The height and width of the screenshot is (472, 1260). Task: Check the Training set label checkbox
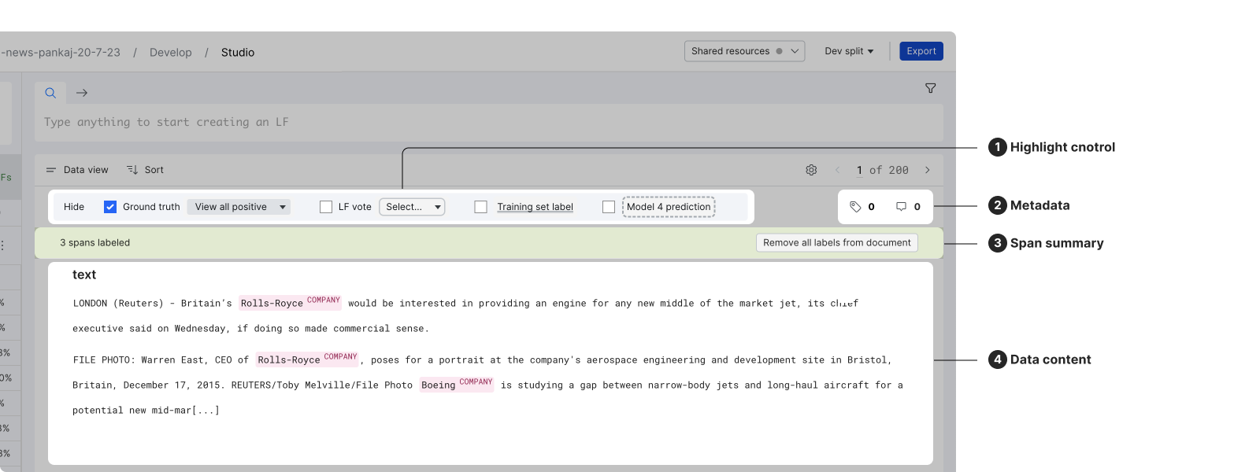pos(480,207)
